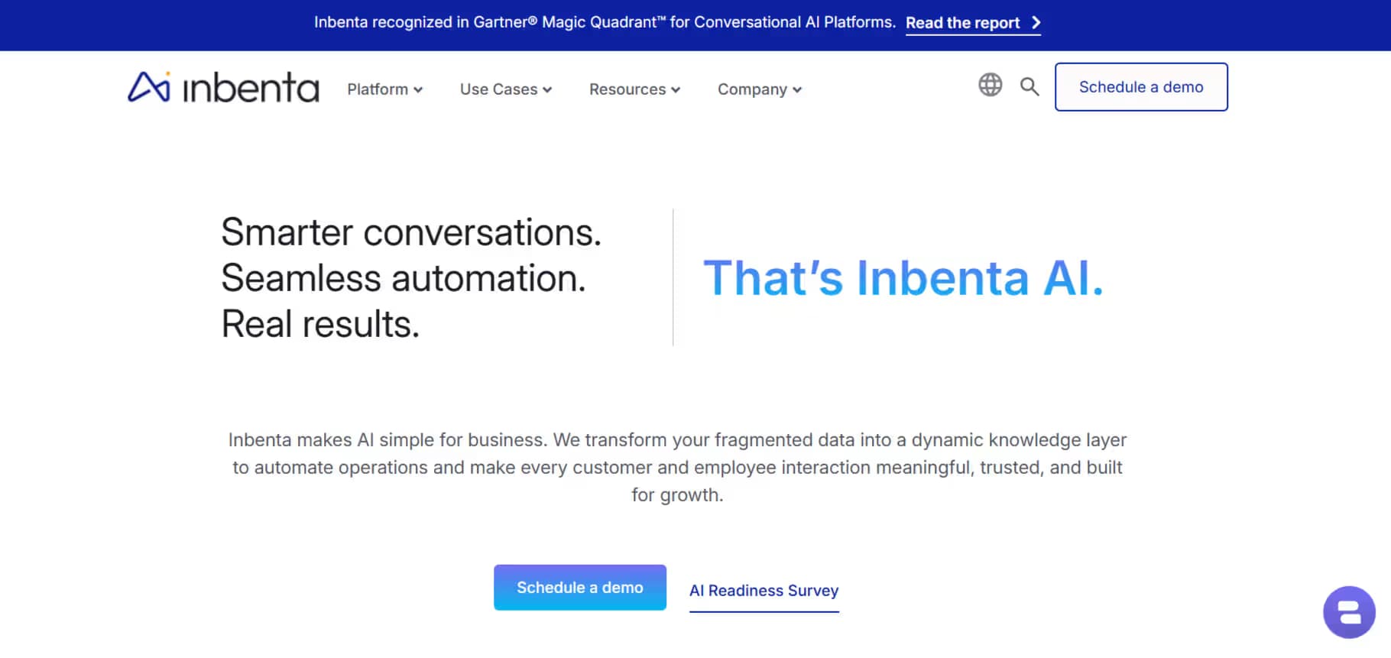Expand the chevron next to Platform
1391x658 pixels.
point(418,90)
